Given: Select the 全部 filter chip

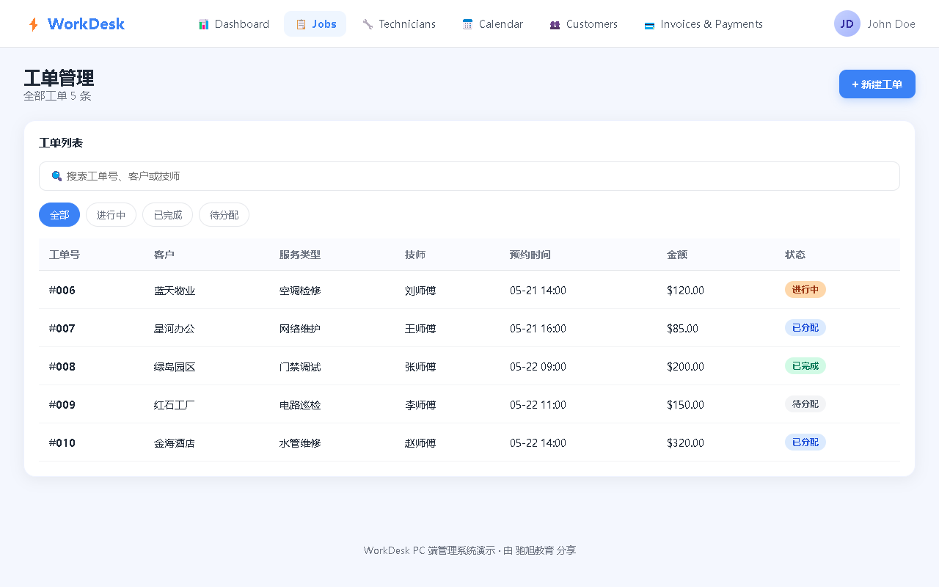Looking at the screenshot, I should tap(59, 215).
